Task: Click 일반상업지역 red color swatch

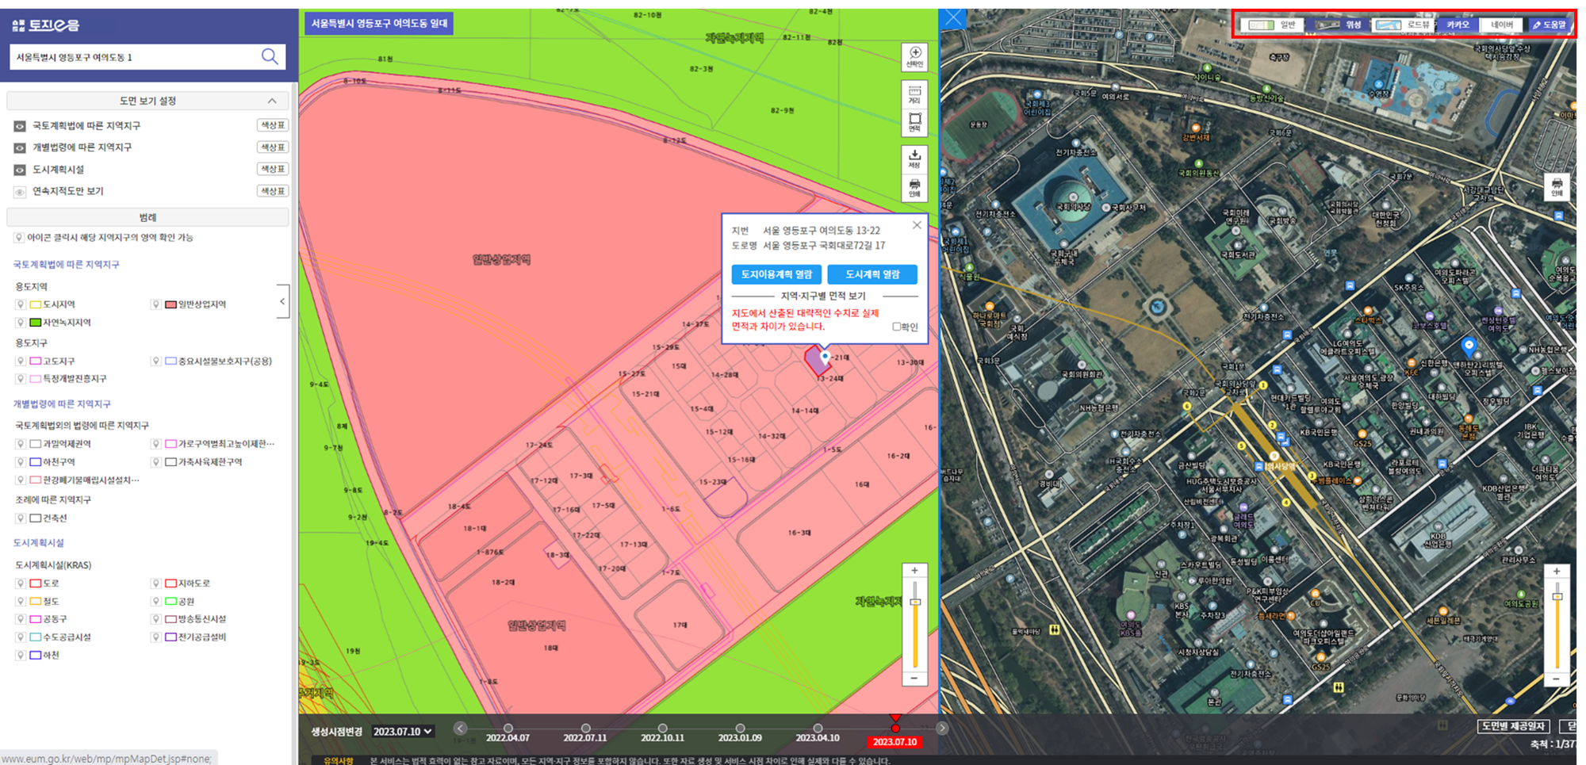Action: pos(170,304)
